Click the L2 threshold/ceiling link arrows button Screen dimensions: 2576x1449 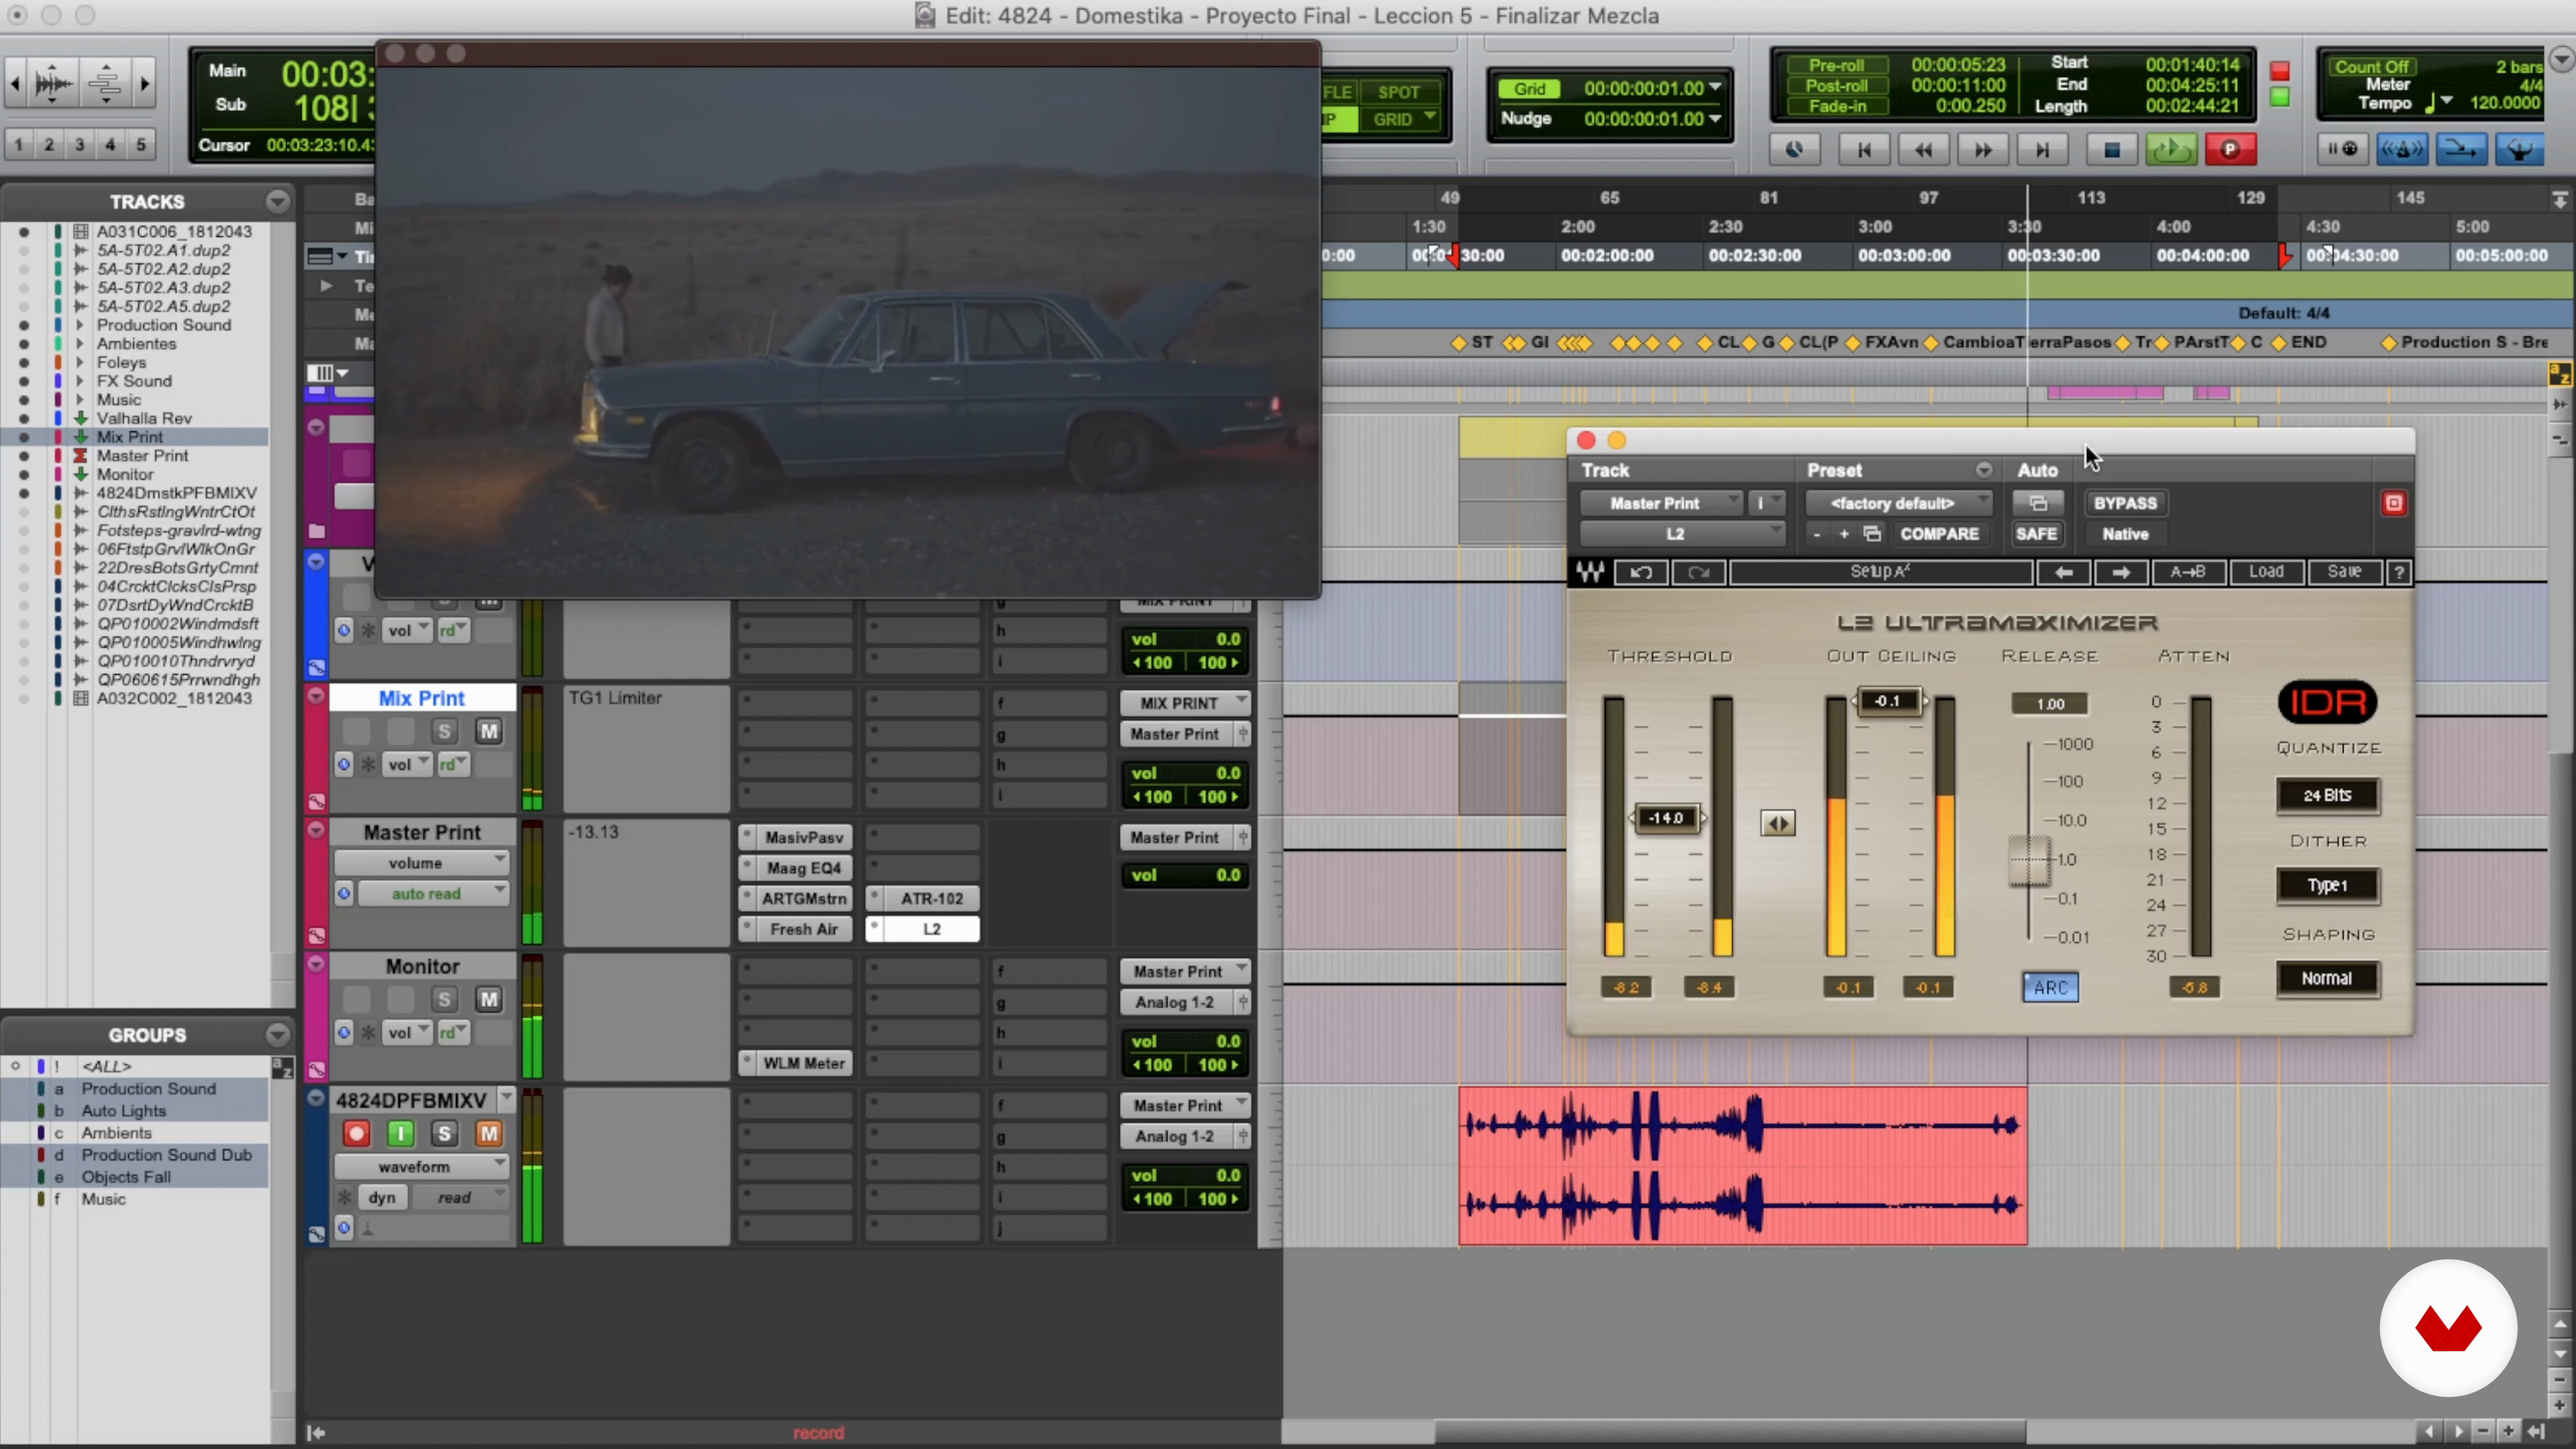point(1777,823)
